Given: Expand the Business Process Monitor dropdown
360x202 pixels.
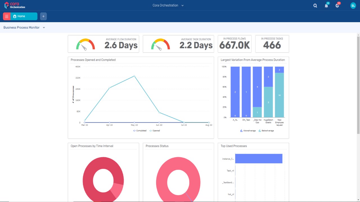Looking at the screenshot, I should click(24, 27).
